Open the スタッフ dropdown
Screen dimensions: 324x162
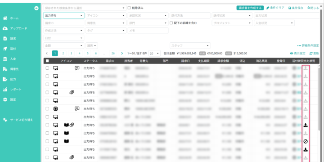coord(190,45)
